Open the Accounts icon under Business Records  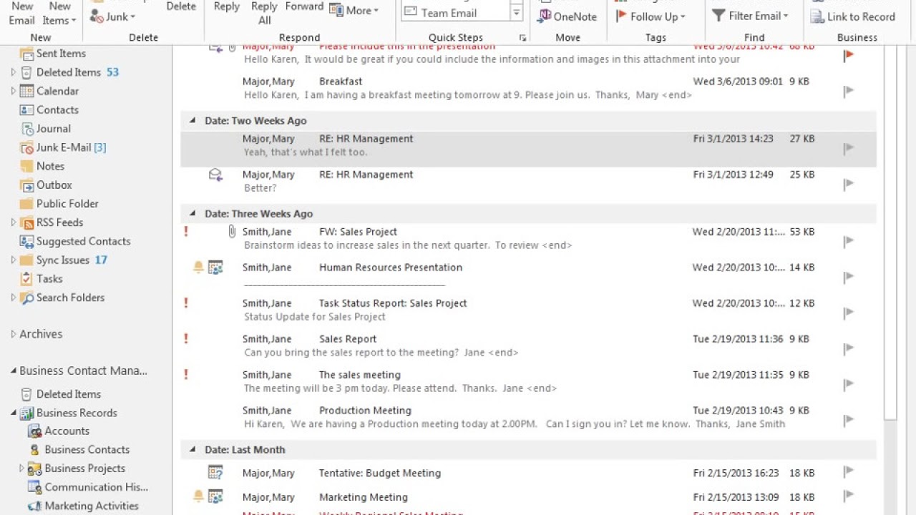pos(34,431)
